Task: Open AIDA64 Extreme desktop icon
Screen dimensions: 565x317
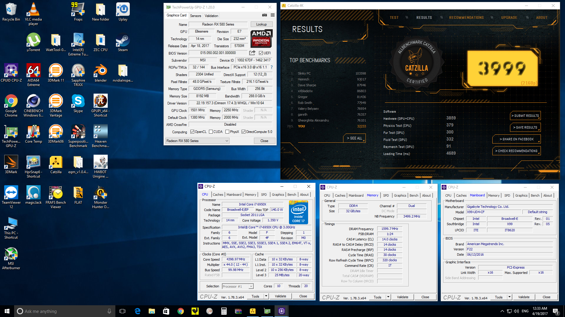Action: [x=33, y=75]
